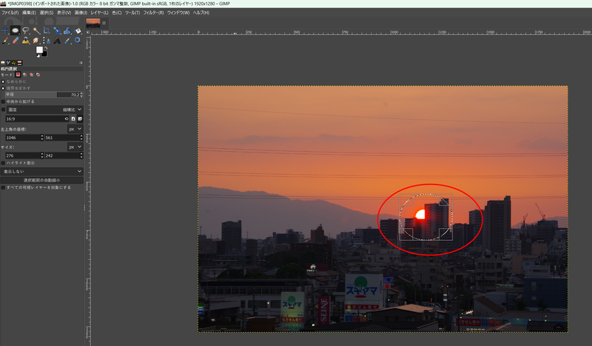592x346 pixels.
Task: Toggle 中央から拡げる expand from center
Action: point(3,102)
